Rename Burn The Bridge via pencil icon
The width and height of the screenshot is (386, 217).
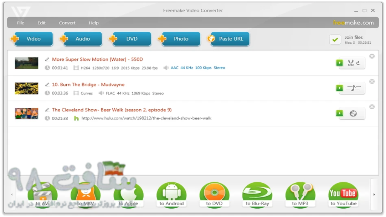[x=47, y=85]
